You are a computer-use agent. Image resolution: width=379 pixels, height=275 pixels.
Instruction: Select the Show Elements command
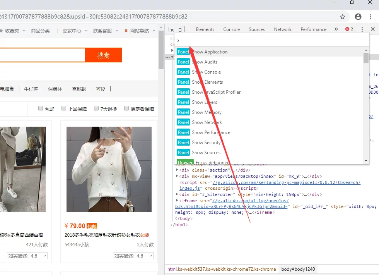pyautogui.click(x=269, y=82)
